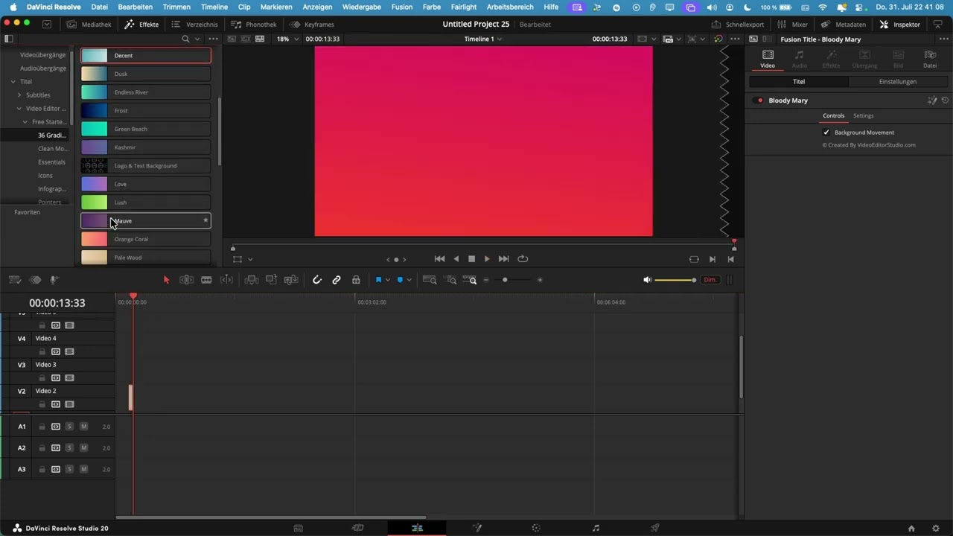Open the Mediathek panel
The width and height of the screenshot is (953, 536).
[89, 25]
